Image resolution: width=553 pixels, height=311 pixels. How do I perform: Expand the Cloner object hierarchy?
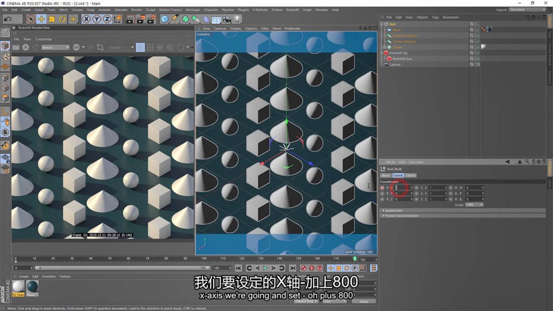pos(385,48)
